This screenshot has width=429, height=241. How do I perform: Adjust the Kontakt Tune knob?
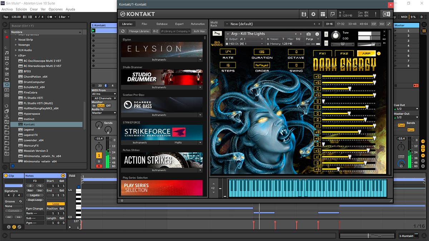coord(335,35)
